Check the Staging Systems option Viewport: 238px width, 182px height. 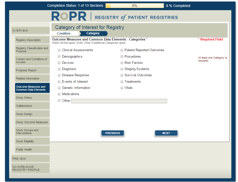click(122, 69)
